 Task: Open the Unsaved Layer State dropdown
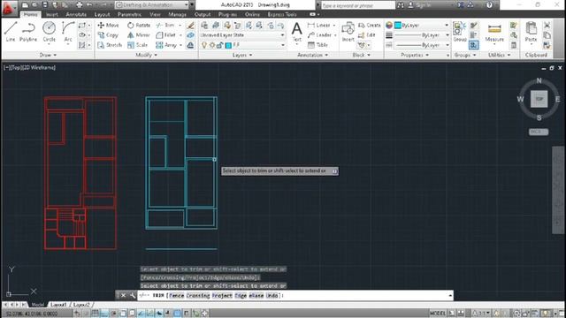click(x=242, y=35)
